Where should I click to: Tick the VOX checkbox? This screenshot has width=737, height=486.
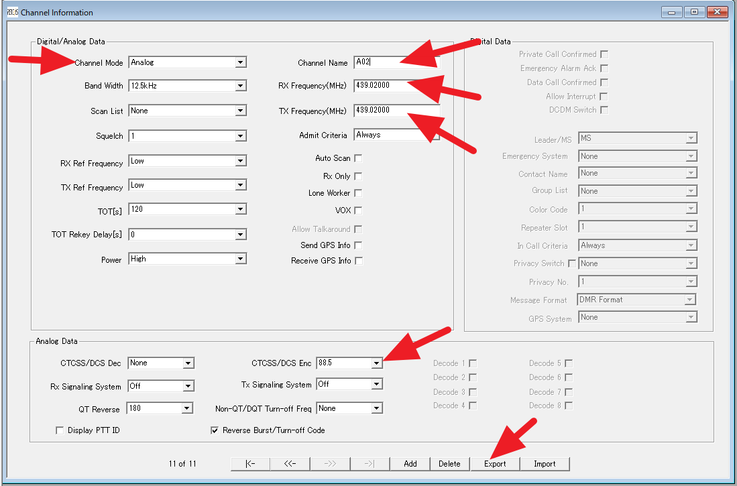click(x=358, y=210)
